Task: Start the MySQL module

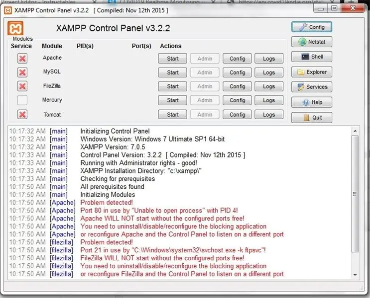Action: 172,73
